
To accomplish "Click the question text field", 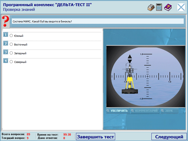I will 98,21.
